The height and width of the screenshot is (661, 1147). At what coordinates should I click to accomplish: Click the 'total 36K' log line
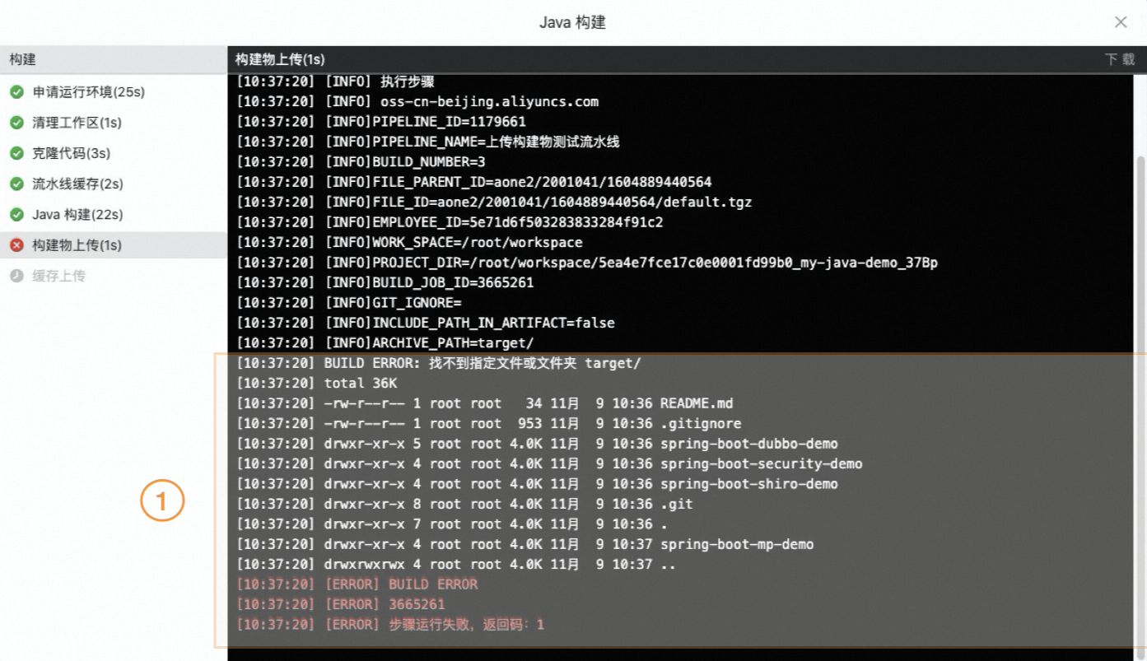pos(317,384)
